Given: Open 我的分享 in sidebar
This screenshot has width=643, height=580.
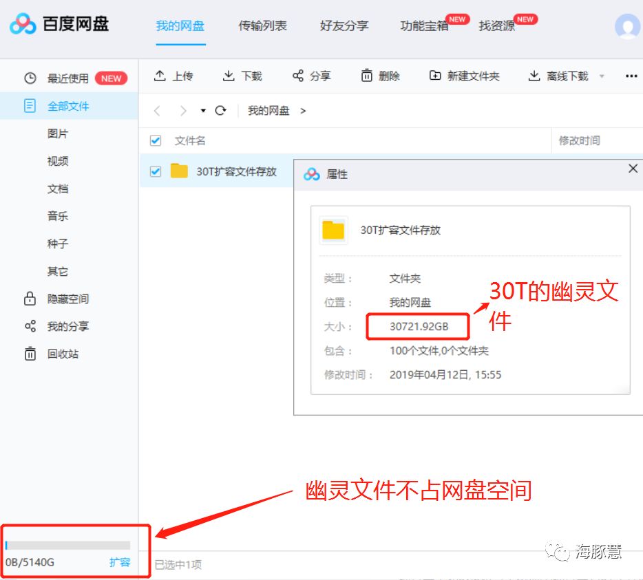Looking at the screenshot, I should click(x=68, y=326).
